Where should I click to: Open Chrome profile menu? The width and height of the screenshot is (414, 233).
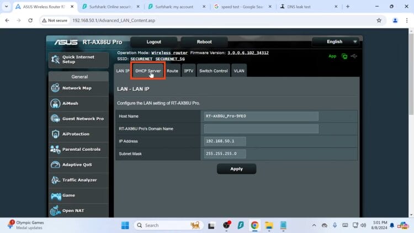(395, 20)
